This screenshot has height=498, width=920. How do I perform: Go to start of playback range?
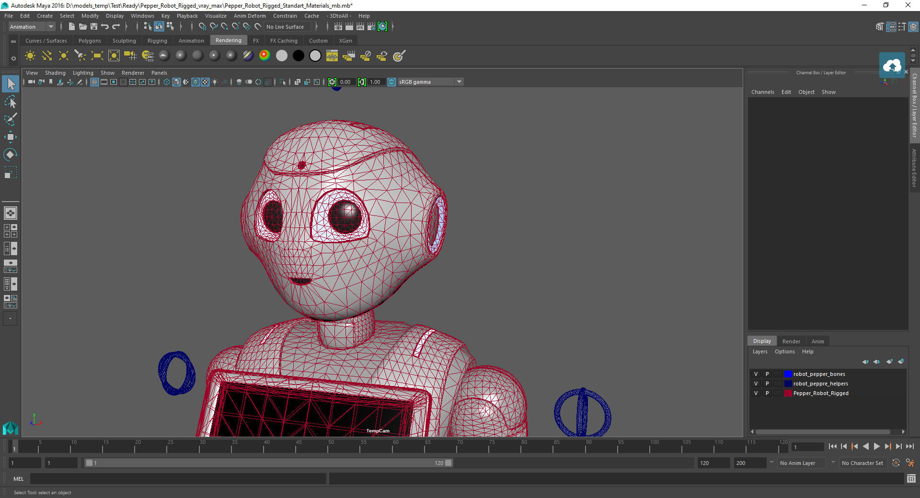[x=832, y=446]
